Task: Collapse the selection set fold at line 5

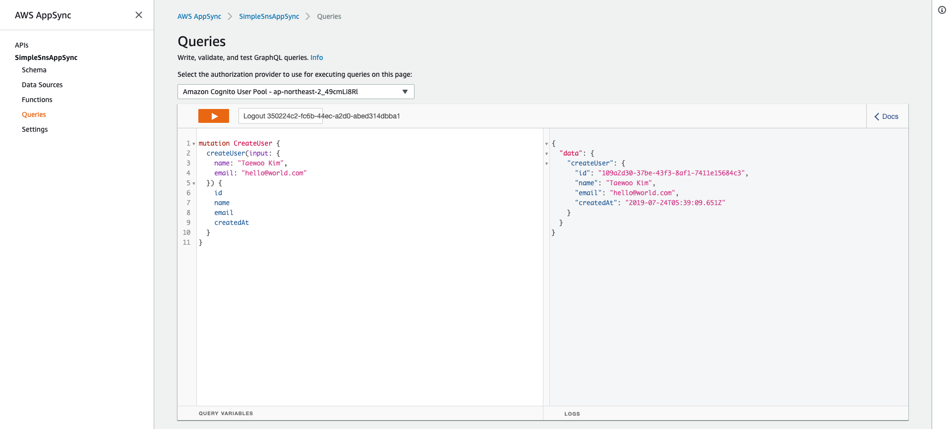Action: tap(194, 183)
